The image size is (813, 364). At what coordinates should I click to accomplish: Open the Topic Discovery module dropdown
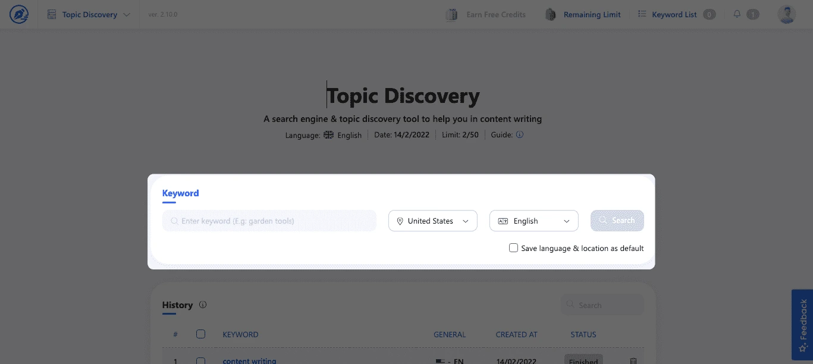pos(89,14)
